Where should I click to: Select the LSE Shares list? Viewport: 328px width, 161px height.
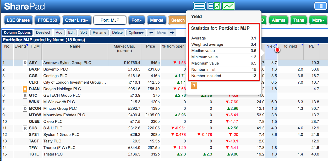point(18,20)
